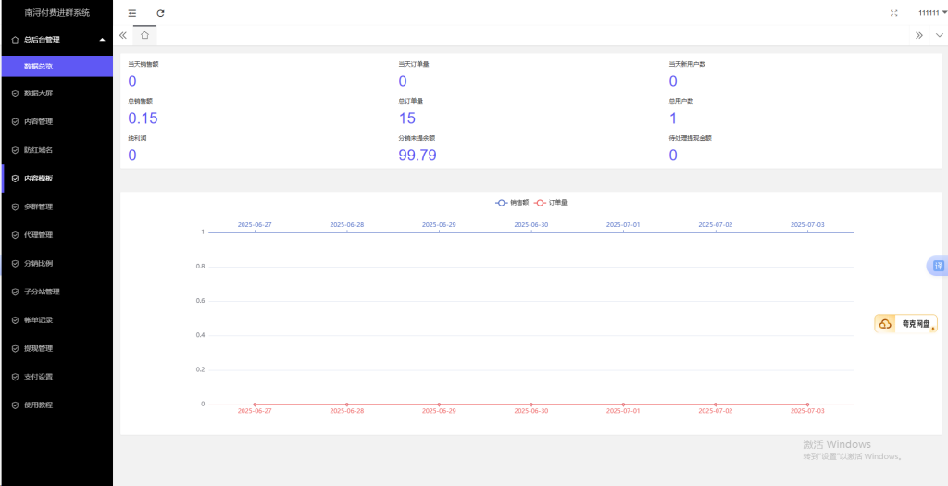Screen dimensions: 948x486
Task: Open the tab options dropdown arrow
Action: 939,35
